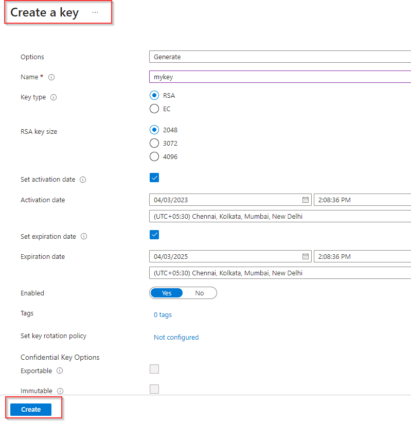The width and height of the screenshot is (411, 422).
Task: Select the EC key type
Action: (154, 109)
